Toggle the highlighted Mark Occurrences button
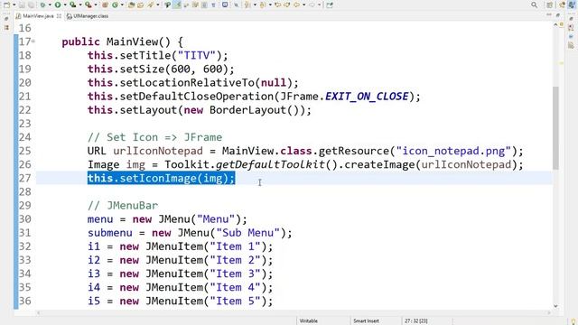 point(177,5)
